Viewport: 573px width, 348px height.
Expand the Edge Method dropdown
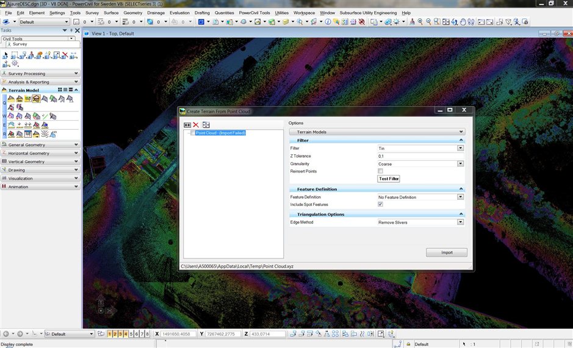460,222
